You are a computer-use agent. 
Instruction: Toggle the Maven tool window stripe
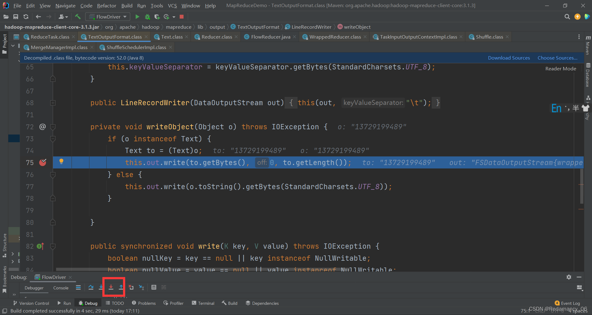pyautogui.click(x=588, y=45)
